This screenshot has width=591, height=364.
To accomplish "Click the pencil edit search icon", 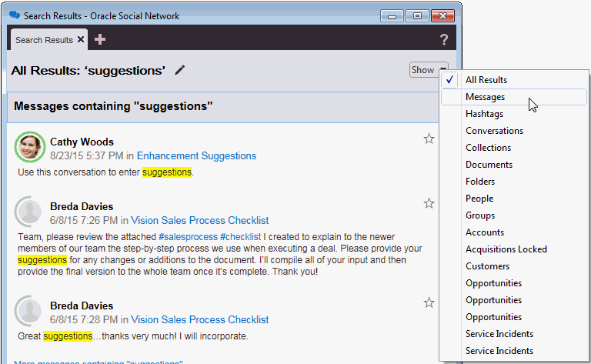I will pos(180,70).
